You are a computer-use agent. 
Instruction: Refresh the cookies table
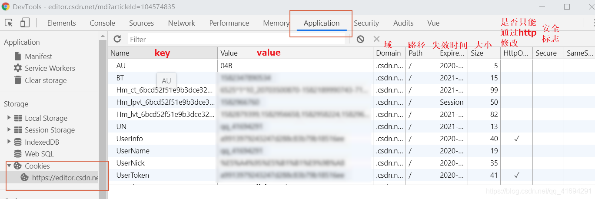click(117, 39)
